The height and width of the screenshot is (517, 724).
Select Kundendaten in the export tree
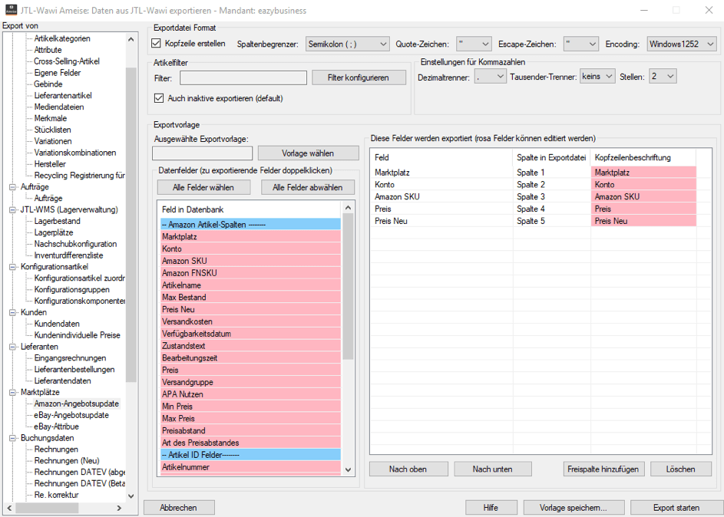point(57,324)
